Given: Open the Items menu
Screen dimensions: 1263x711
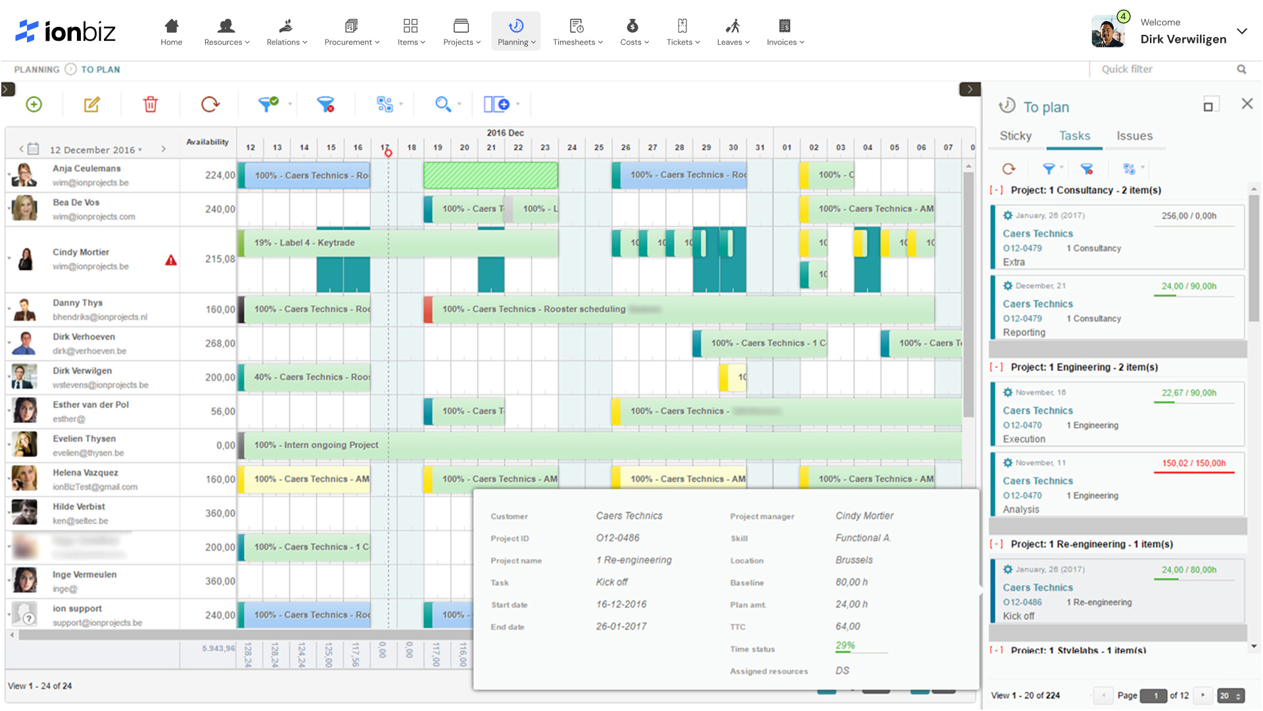Looking at the screenshot, I should (411, 32).
